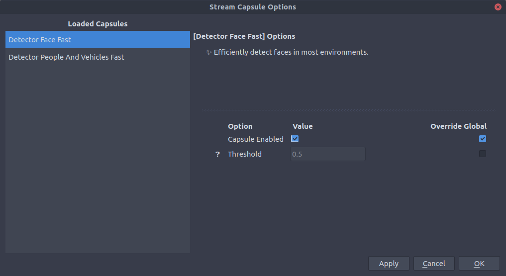Viewport: 506px width, 276px height.
Task: Click the Value column header
Action: pos(303,126)
